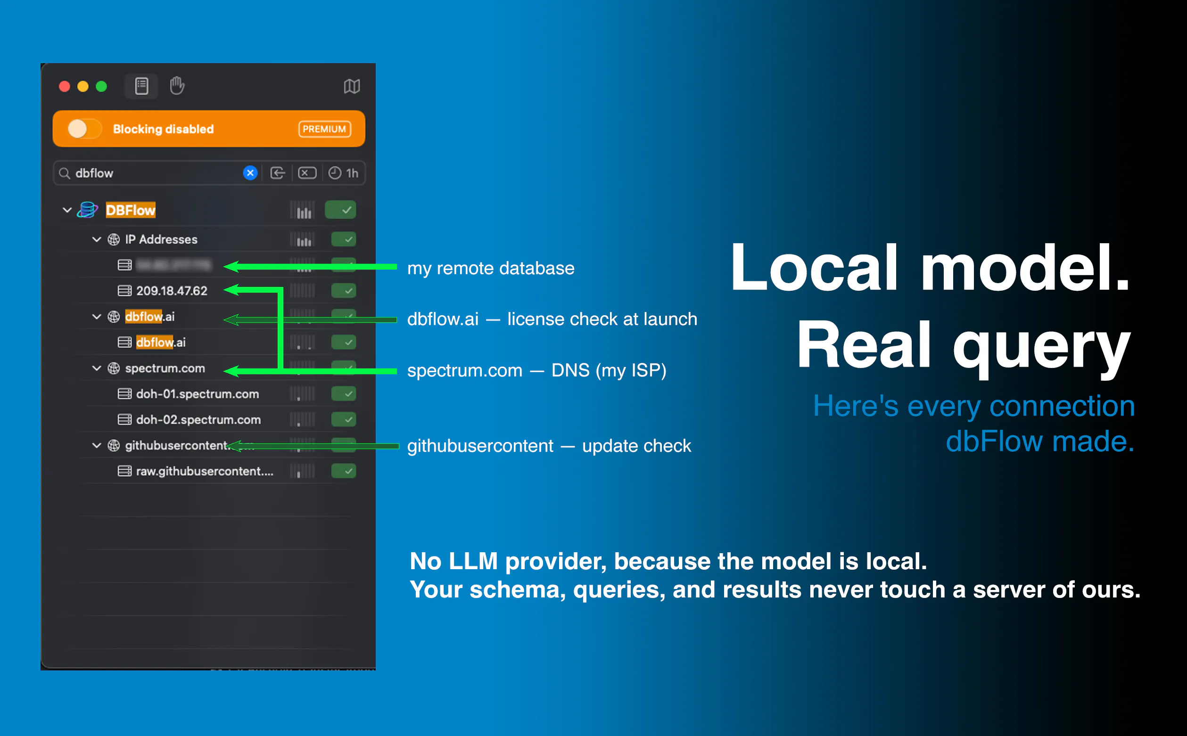The image size is (1187, 736).
Task: Open the 1h time range selector
Action: point(343,173)
